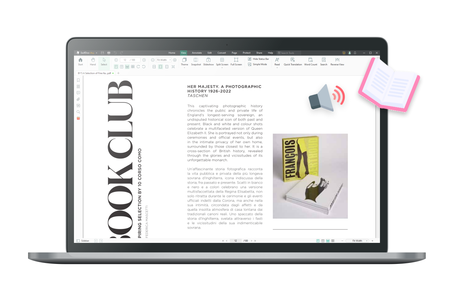Toggle two-page continuous view in toolbar
The width and height of the screenshot is (459, 306).
pos(133,67)
